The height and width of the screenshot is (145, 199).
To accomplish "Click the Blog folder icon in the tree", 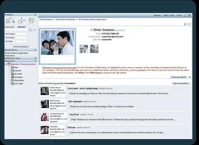I will coord(12,67).
